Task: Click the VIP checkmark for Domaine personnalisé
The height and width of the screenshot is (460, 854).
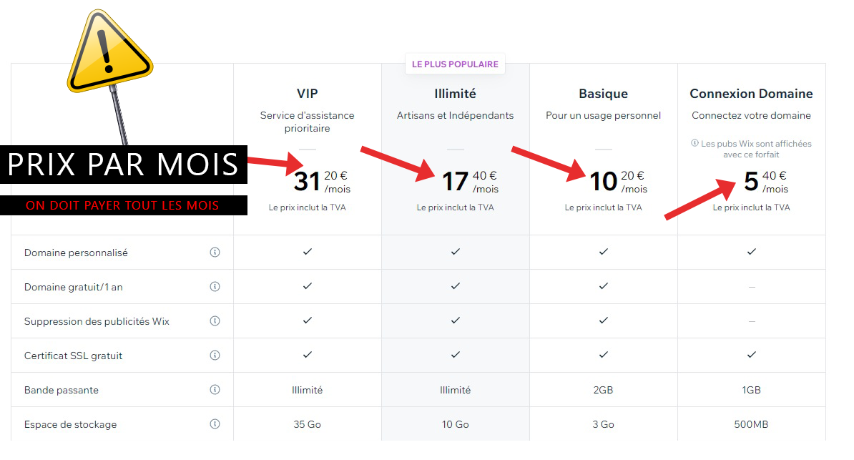Action: [308, 252]
